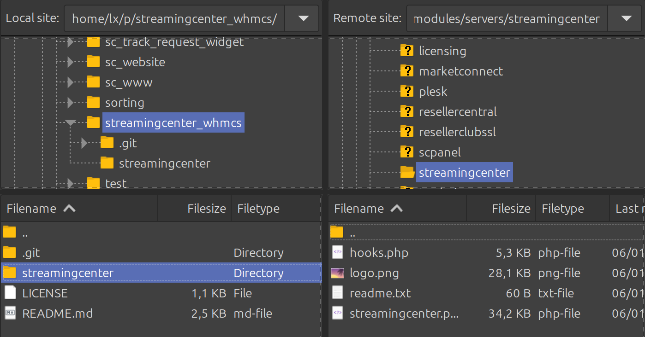The width and height of the screenshot is (645, 337).
Task: Click the Local site path input field
Action: click(x=174, y=18)
